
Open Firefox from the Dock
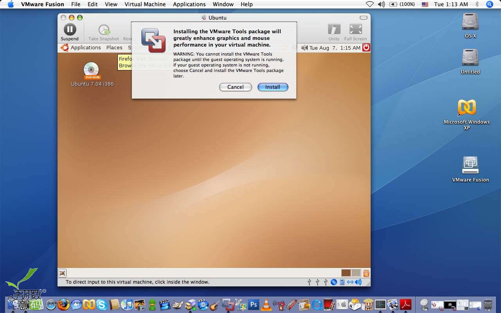coord(63,305)
